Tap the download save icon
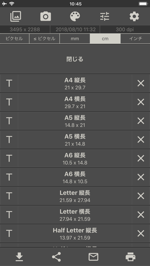 (x=20, y=257)
